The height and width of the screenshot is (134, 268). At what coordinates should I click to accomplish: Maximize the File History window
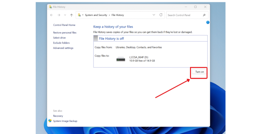(195, 7)
